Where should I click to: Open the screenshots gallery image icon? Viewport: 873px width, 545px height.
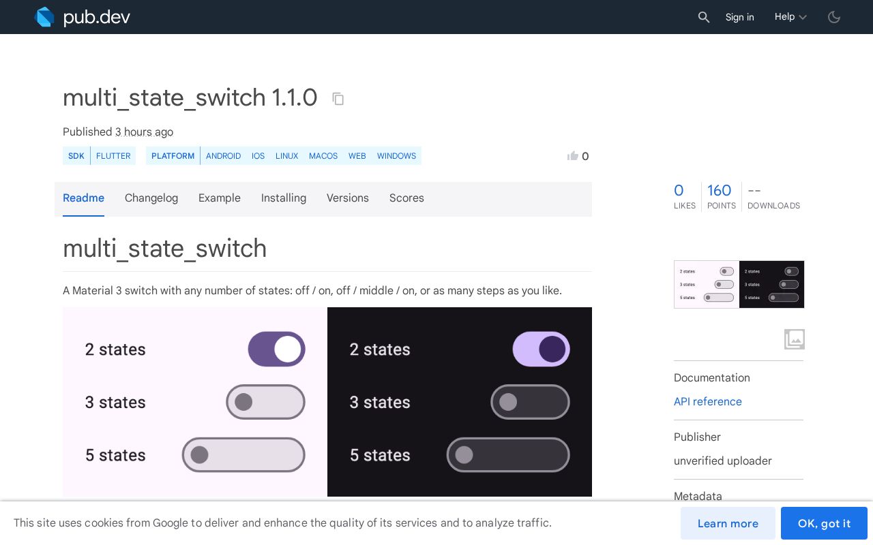point(795,339)
